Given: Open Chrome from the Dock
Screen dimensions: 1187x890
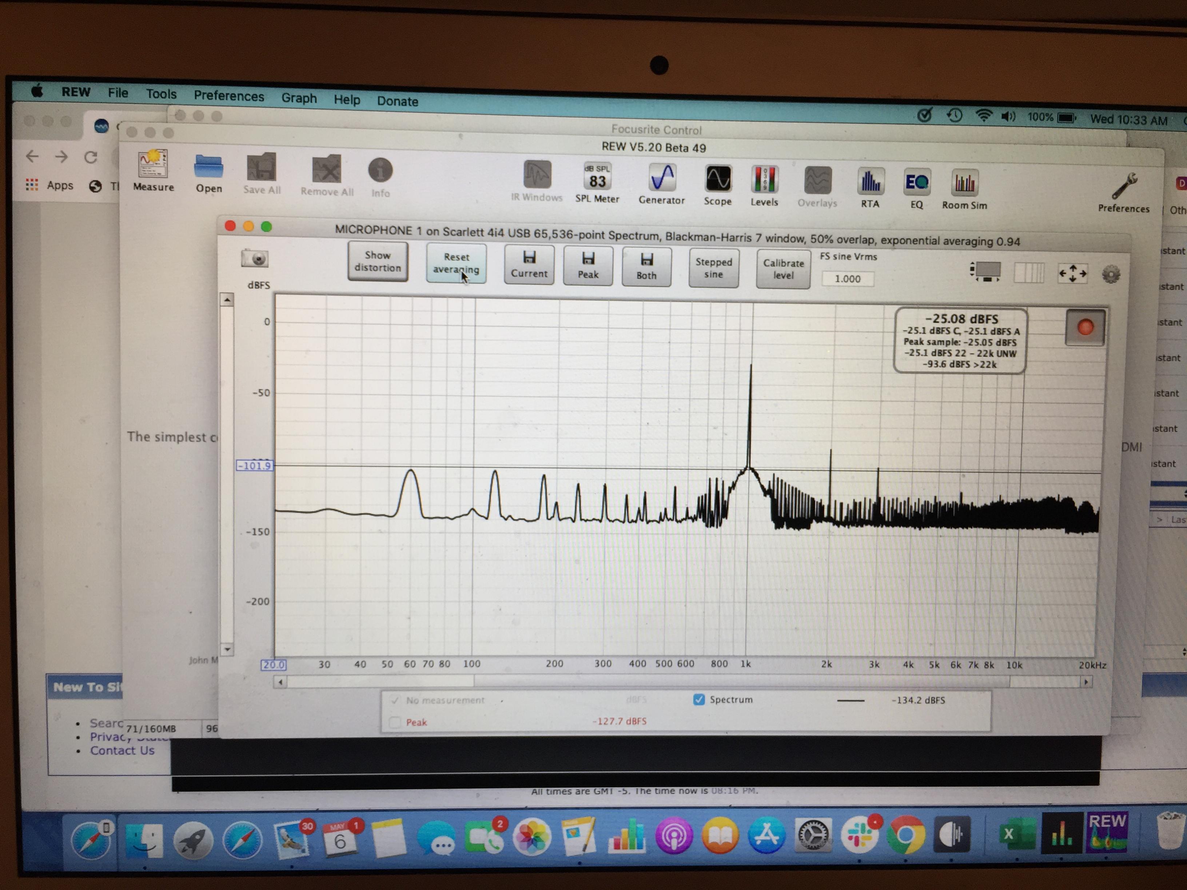Looking at the screenshot, I should (x=905, y=835).
